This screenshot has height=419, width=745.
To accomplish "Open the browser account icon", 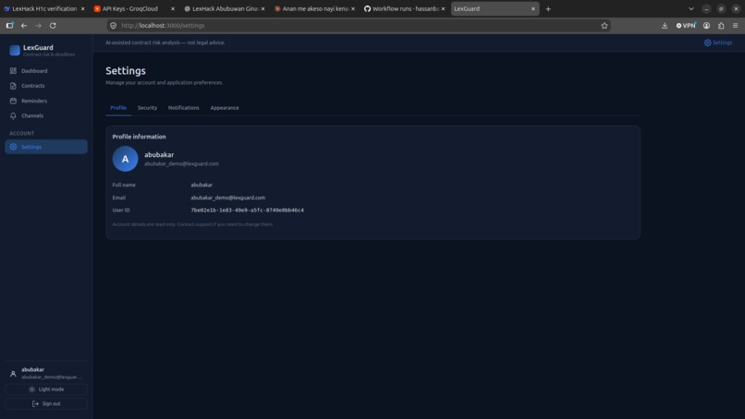I will coord(706,26).
